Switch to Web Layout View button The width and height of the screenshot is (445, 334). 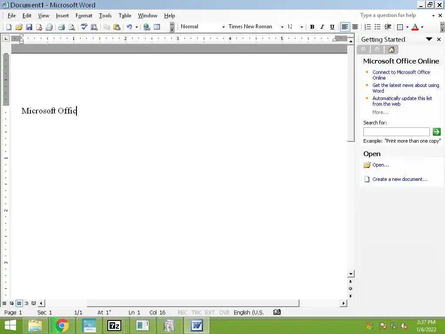click(x=12, y=303)
